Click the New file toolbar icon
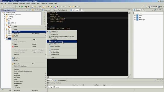164x92 pixels. point(3,7)
